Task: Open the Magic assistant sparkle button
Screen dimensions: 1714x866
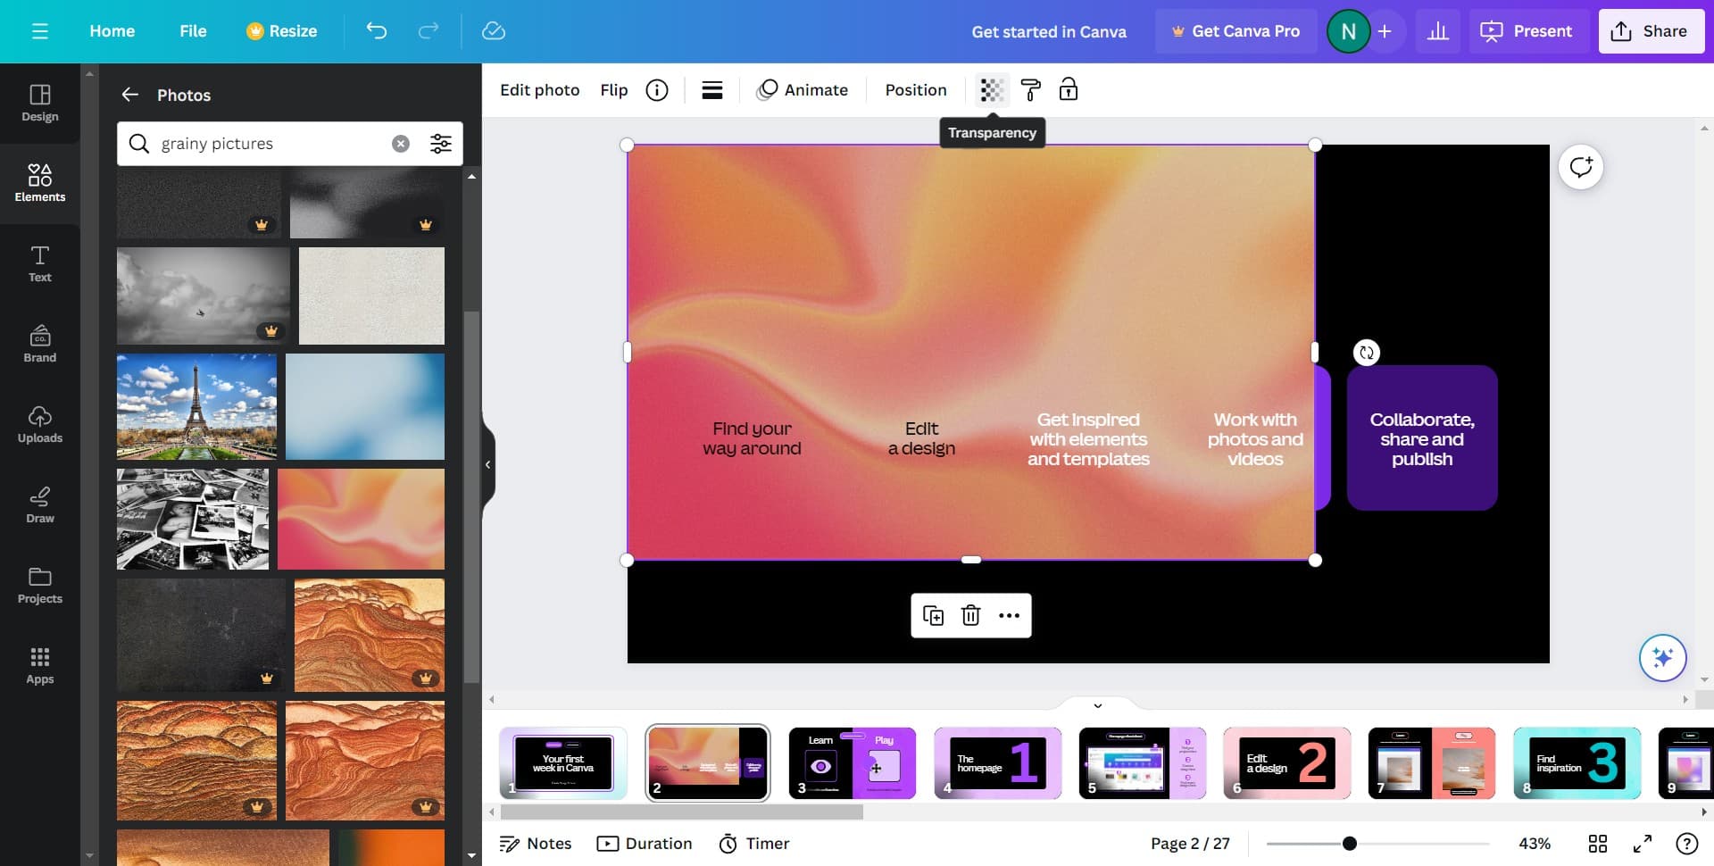Action: point(1662,658)
